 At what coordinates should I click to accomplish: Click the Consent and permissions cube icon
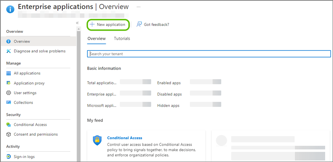[9, 134]
